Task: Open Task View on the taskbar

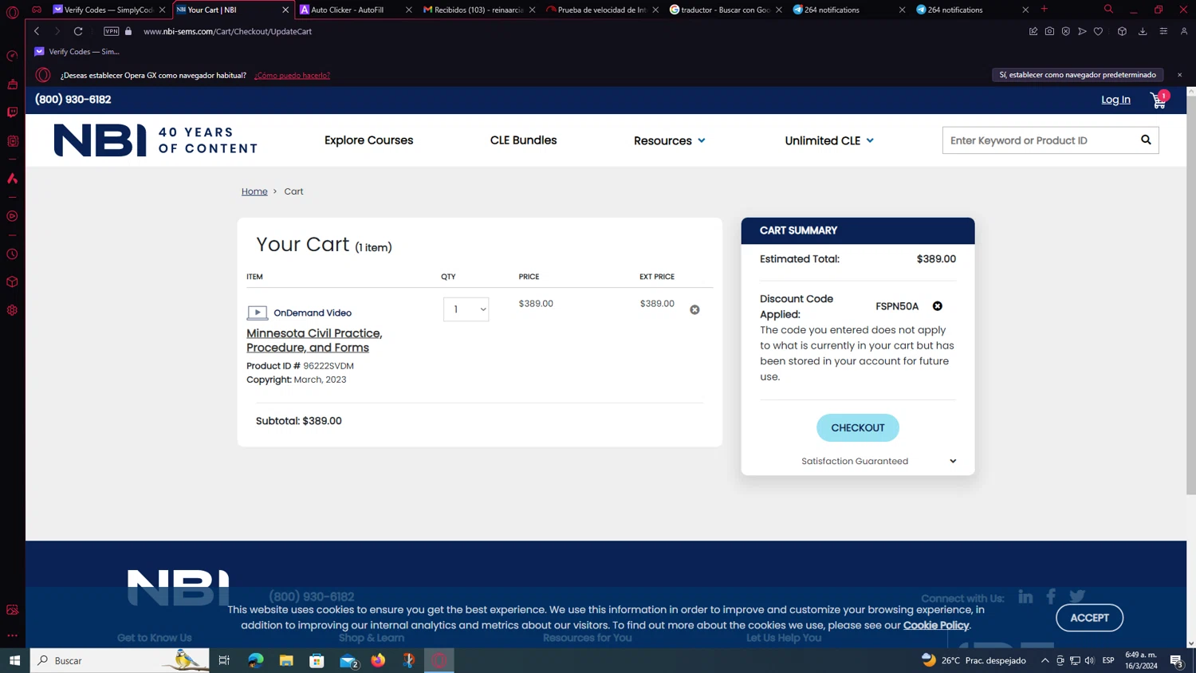Action: click(224, 660)
